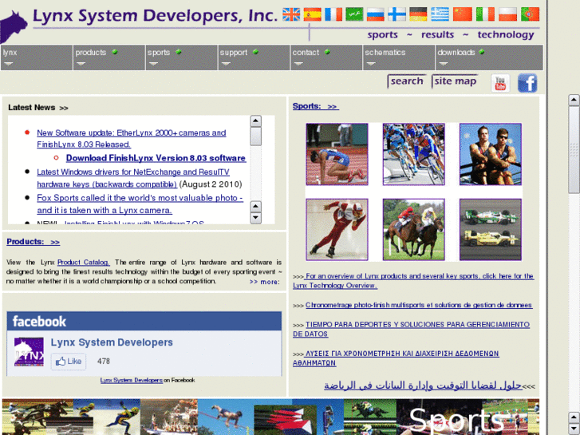Expand arrow under lynx menu
This screenshot has height=435, width=580.
tap(9, 64)
